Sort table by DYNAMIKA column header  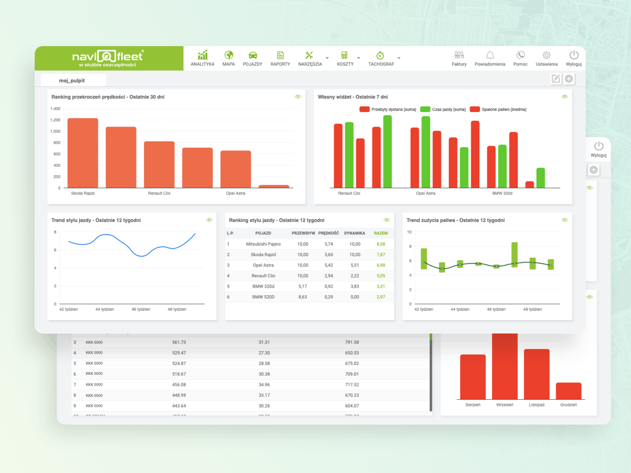[x=355, y=233]
